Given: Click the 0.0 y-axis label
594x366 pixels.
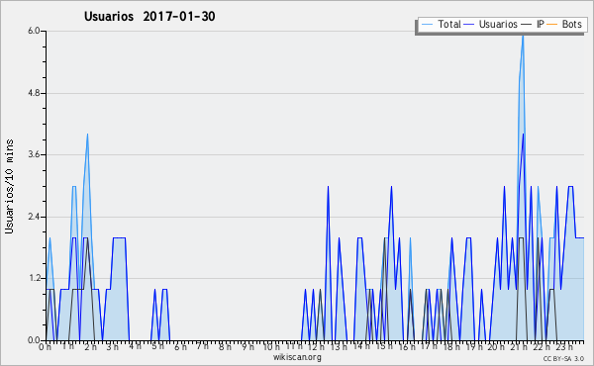Looking at the screenshot, I should click(34, 340).
